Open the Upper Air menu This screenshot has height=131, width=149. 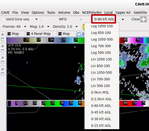click(123, 12)
